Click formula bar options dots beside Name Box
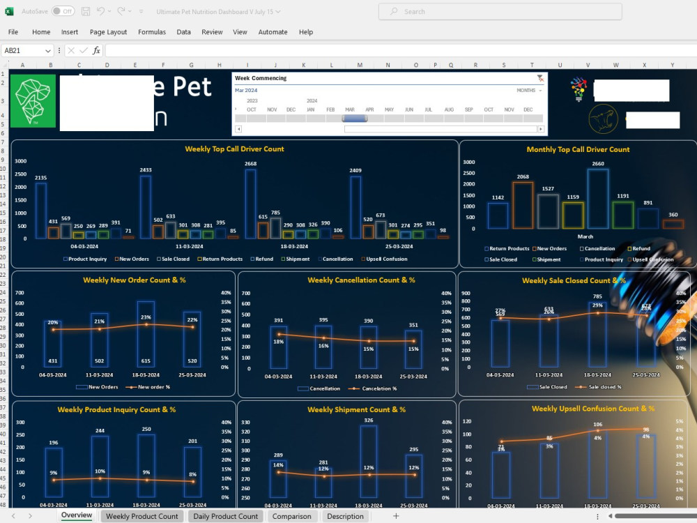Screen dimensions: 697x523 pos(59,51)
